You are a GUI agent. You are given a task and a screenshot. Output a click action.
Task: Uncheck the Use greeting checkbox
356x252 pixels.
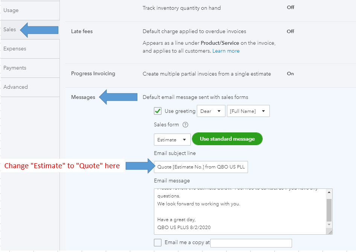point(158,111)
